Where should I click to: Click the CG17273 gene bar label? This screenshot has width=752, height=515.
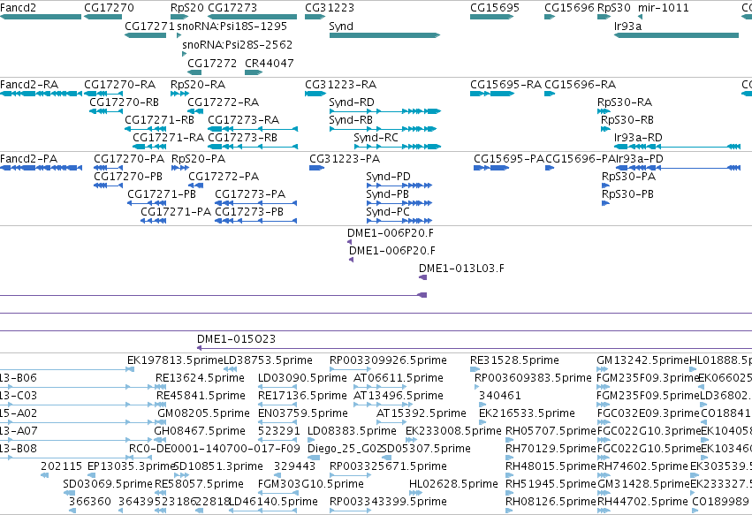click(232, 8)
